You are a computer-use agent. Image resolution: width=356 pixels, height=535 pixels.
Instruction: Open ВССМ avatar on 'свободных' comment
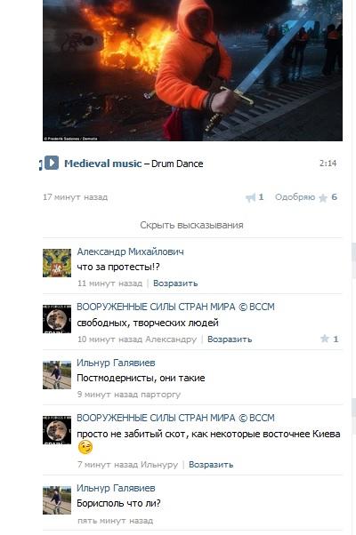pos(57,319)
